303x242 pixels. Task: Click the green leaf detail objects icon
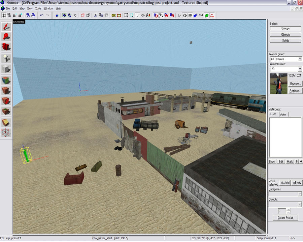(207, 15)
